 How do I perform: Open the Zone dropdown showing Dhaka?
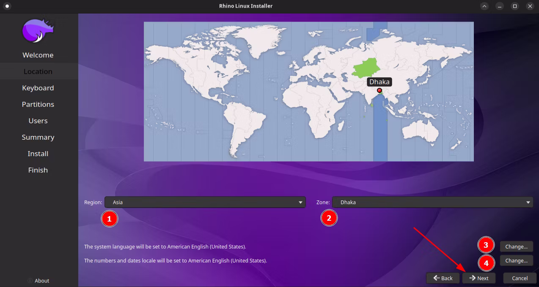click(432, 202)
